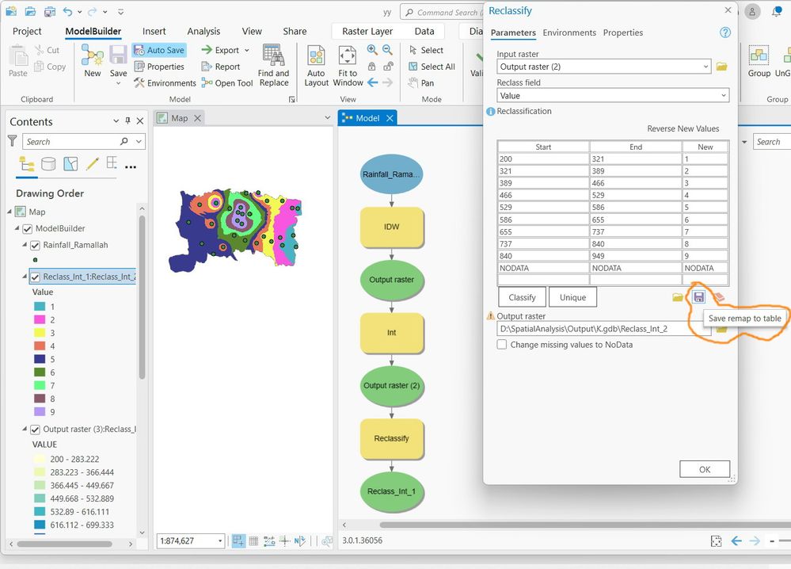791x569 pixels.
Task: Open Reclassify help question mark
Action: [x=725, y=32]
